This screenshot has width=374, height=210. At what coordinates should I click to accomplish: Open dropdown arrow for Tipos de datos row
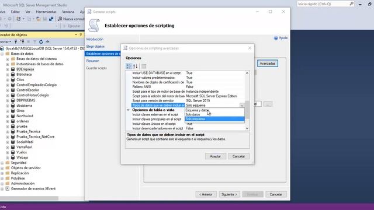(242, 105)
